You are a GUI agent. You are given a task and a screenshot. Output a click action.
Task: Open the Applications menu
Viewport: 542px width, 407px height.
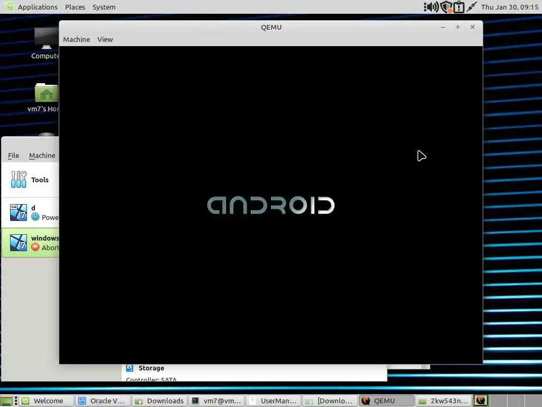tap(38, 7)
